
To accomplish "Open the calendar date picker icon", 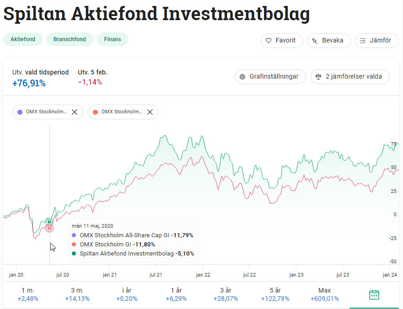I will point(374,294).
